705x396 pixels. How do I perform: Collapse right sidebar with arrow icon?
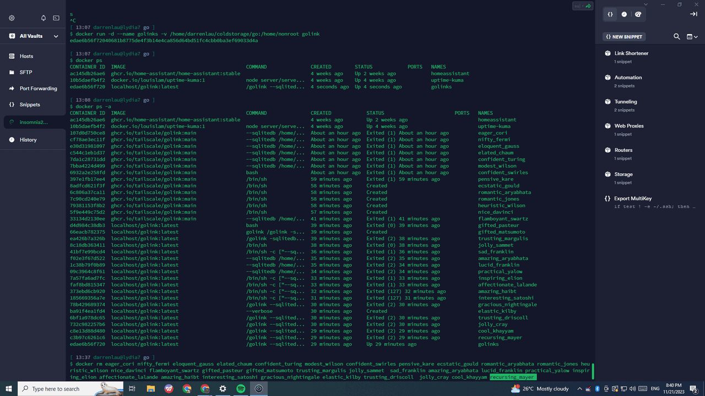click(x=693, y=14)
